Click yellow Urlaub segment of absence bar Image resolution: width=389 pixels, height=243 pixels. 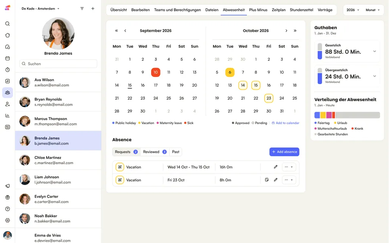point(323,115)
